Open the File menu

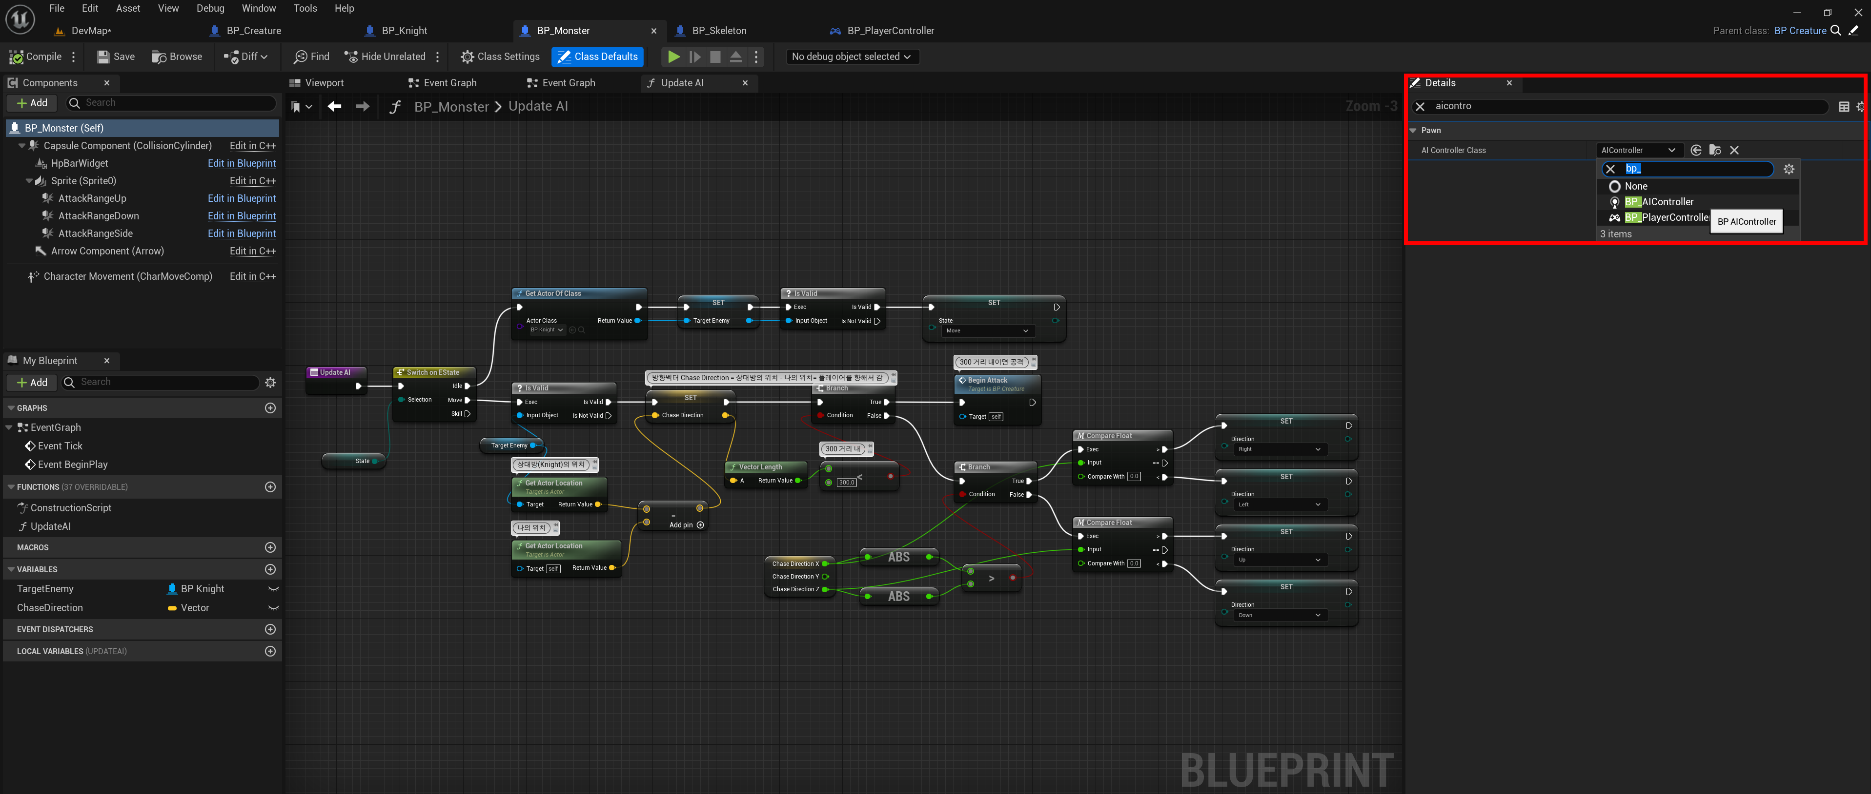coord(57,8)
